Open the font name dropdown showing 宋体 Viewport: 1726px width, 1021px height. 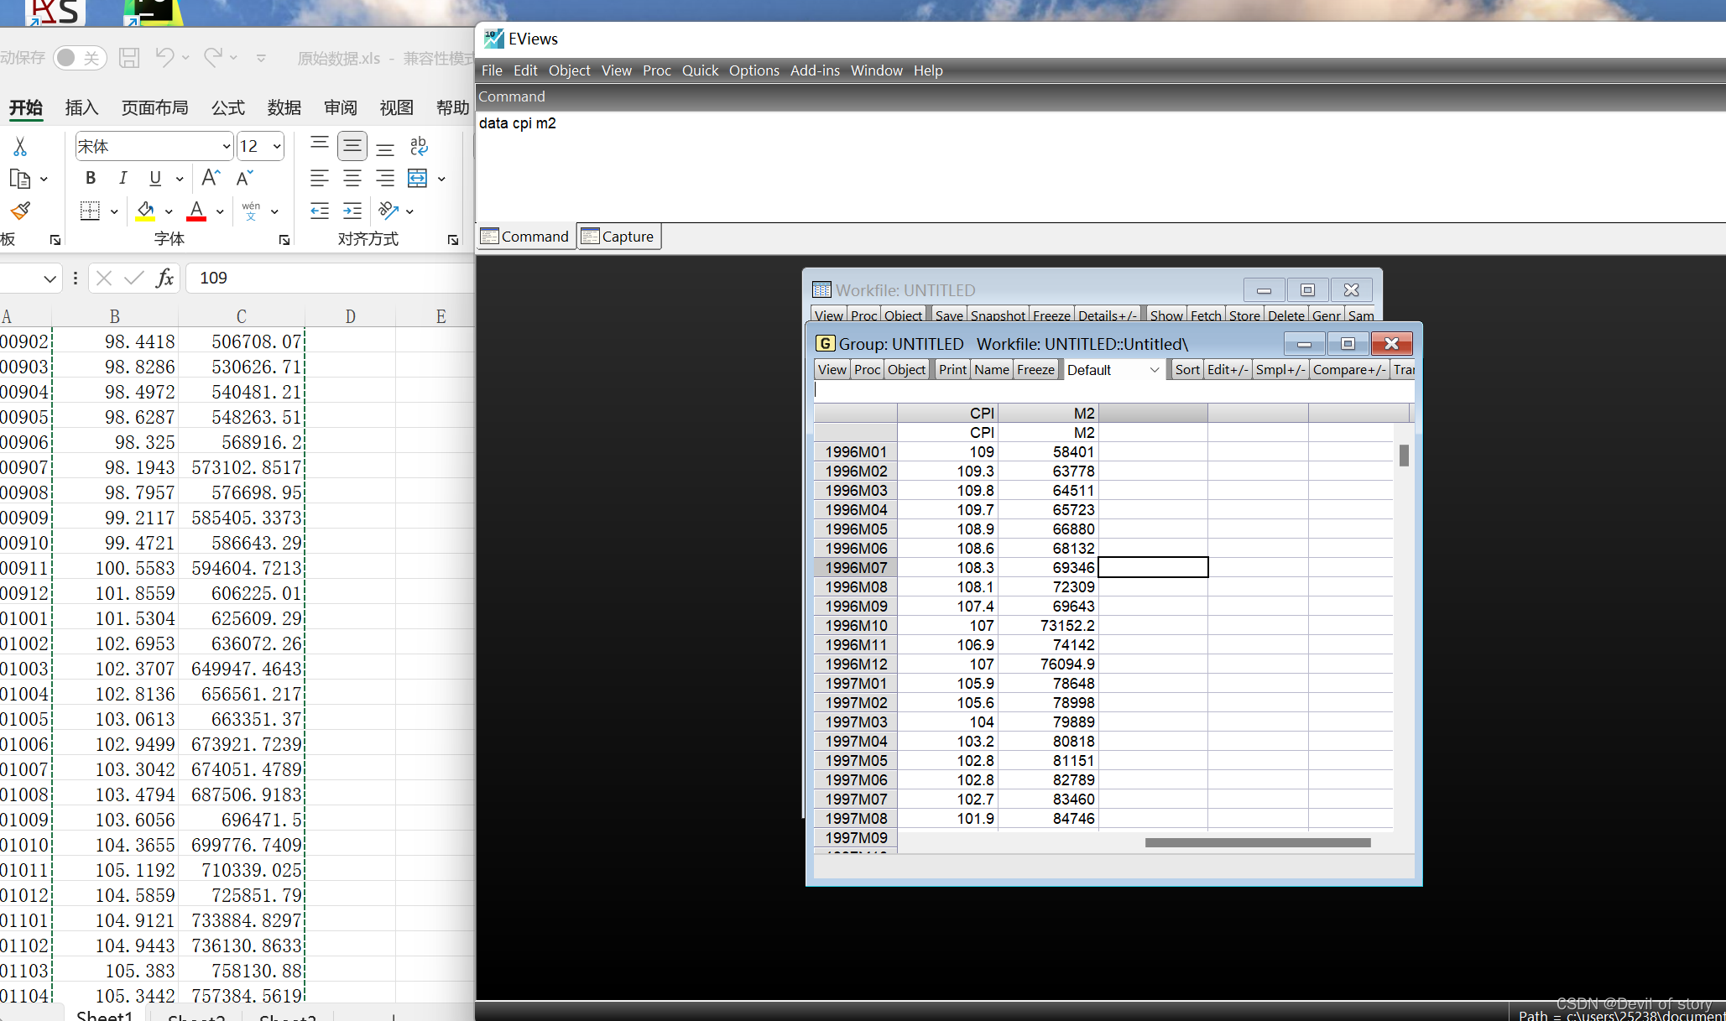click(x=226, y=147)
